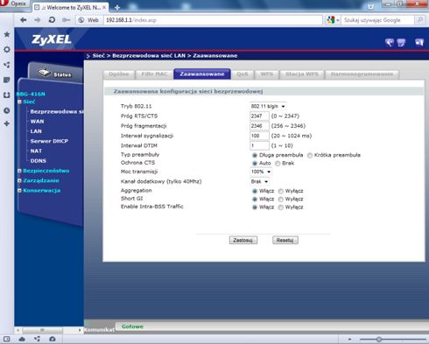Image resolution: width=429 pixels, height=344 pixels.
Task: Switch to the QoS tab
Action: [243, 74]
